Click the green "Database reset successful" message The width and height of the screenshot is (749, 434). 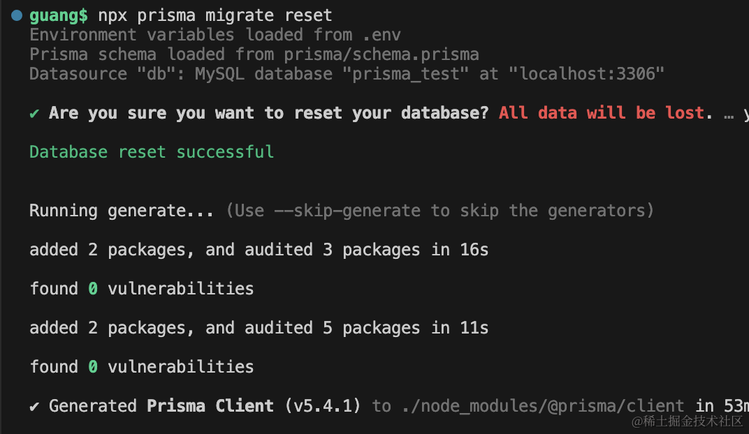click(152, 152)
